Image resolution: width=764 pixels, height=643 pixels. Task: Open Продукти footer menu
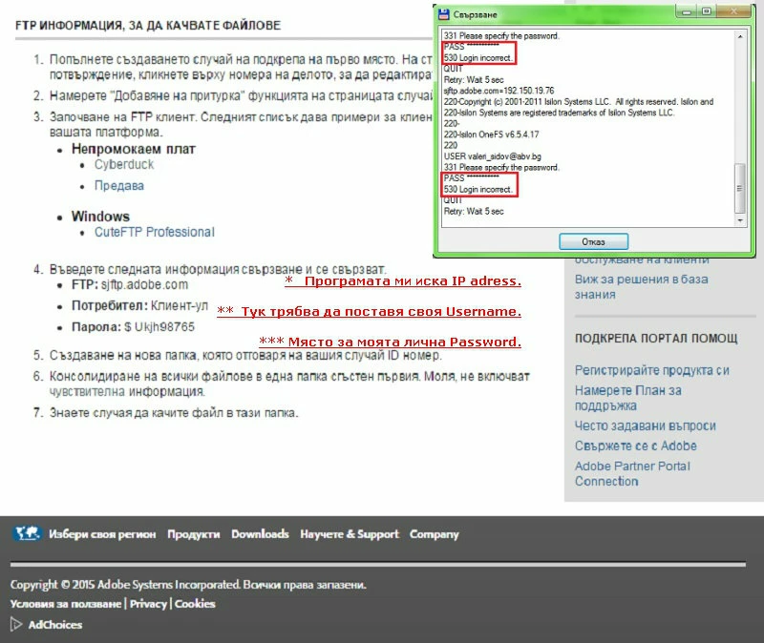194,534
